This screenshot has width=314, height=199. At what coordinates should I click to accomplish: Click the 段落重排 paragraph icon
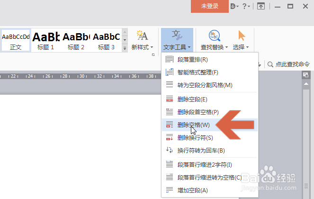tap(170, 59)
